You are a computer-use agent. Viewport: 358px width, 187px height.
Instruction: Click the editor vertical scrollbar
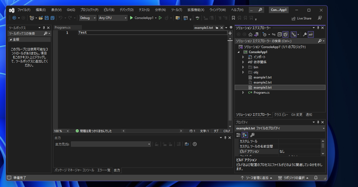pos(230,82)
